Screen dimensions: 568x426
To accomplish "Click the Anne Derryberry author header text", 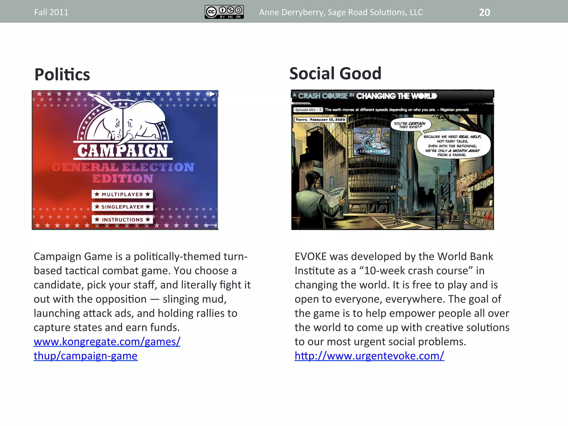I will pos(341,12).
